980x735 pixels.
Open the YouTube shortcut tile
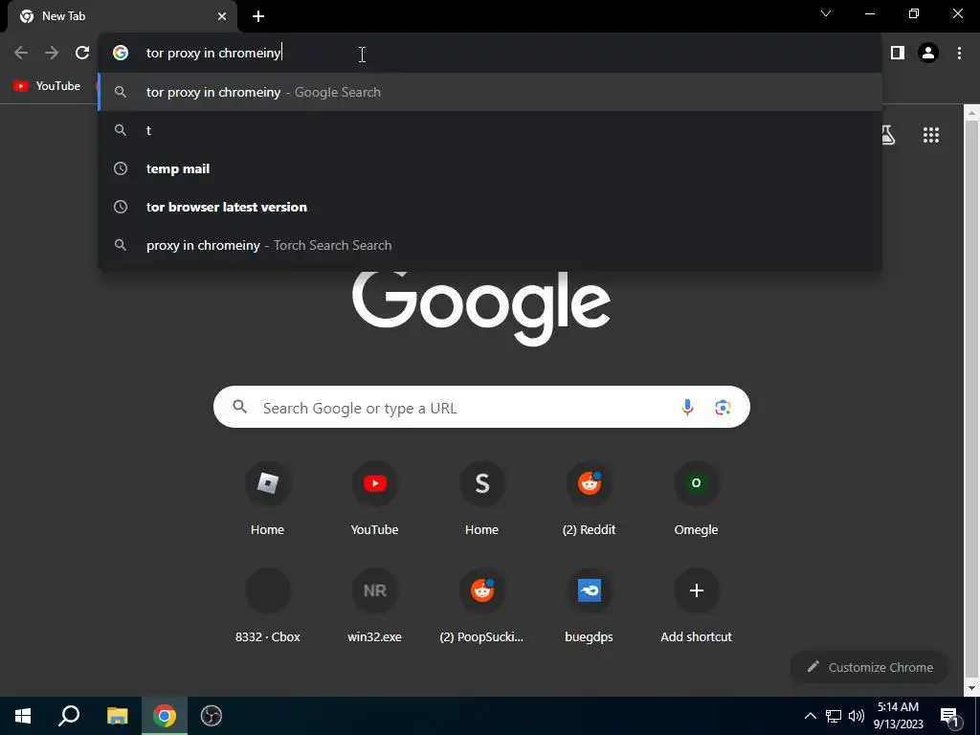[374, 500]
